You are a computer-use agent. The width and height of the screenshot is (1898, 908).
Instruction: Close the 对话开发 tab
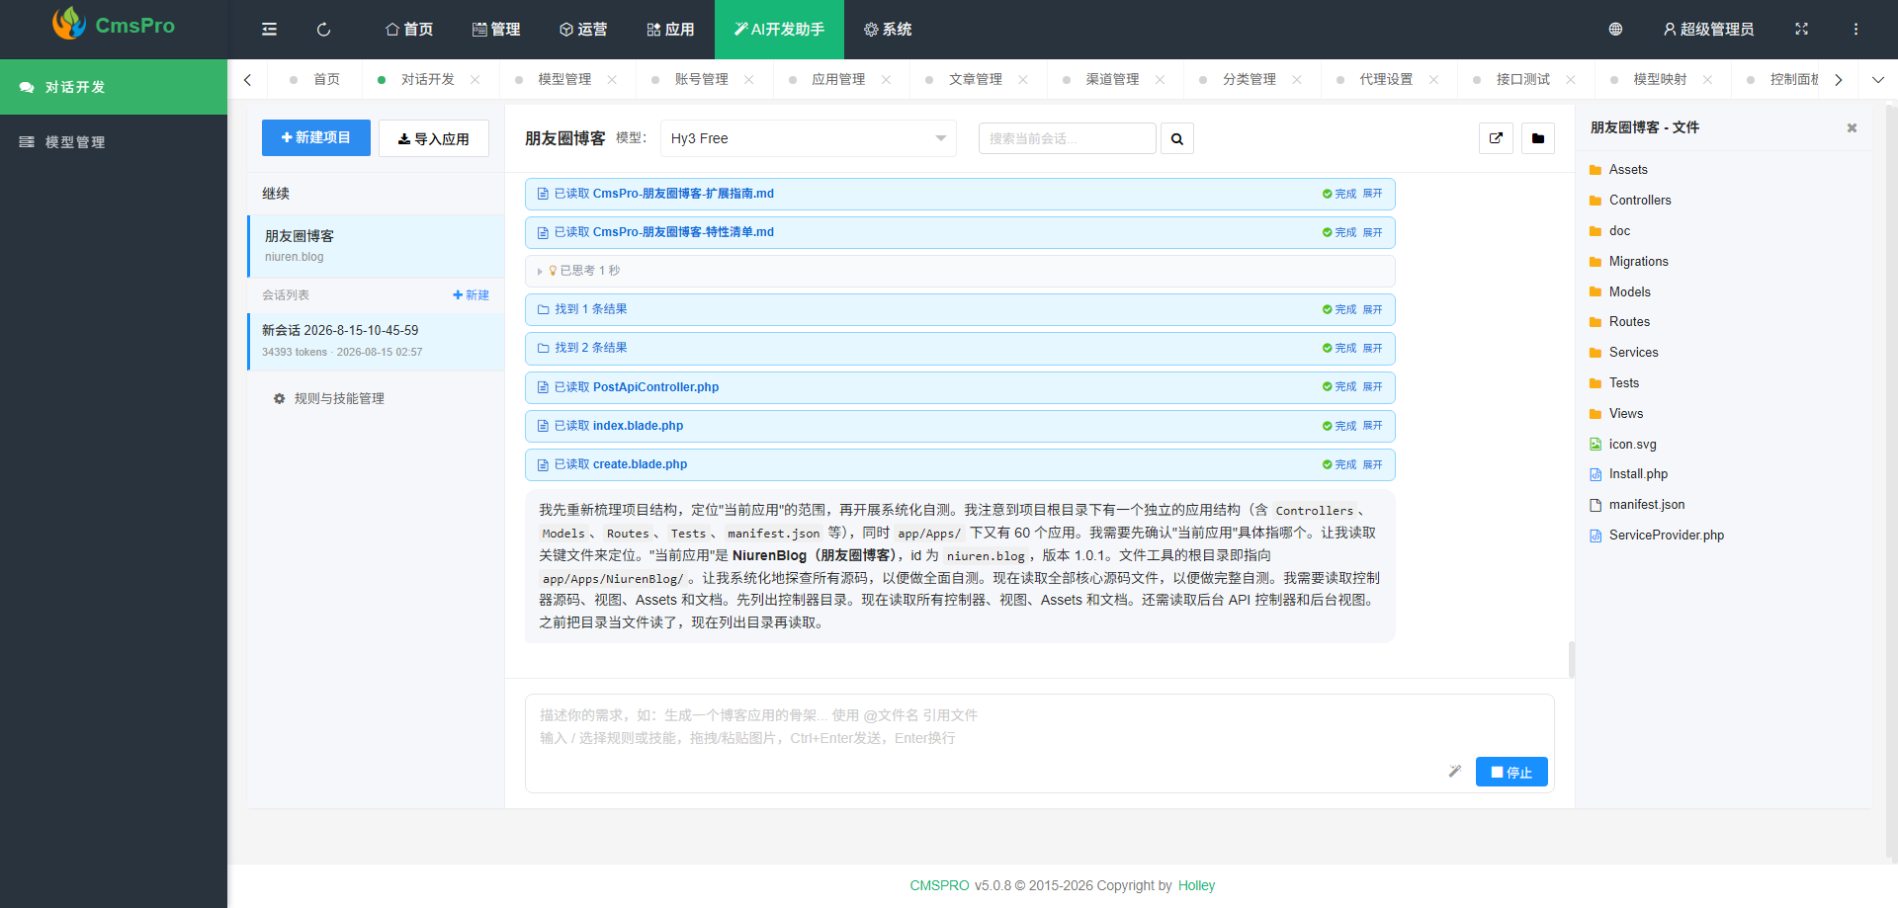pos(475,80)
